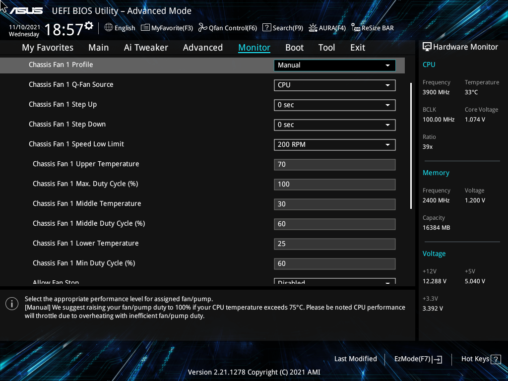Image resolution: width=508 pixels, height=381 pixels.
Task: Click the Hot Keys question mark icon
Action: click(496, 359)
